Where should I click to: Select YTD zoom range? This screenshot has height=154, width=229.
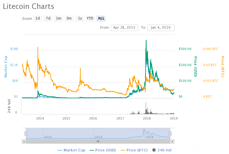[x=90, y=18]
